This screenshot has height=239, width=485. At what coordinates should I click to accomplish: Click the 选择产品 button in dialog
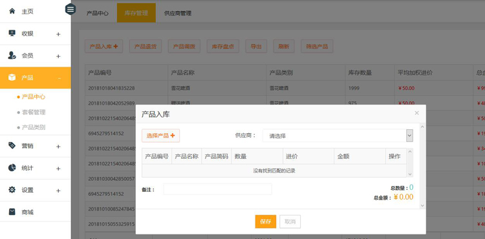(161, 136)
